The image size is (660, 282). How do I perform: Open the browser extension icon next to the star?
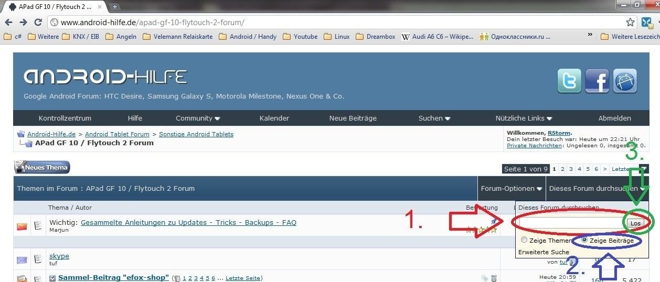pyautogui.click(x=647, y=23)
